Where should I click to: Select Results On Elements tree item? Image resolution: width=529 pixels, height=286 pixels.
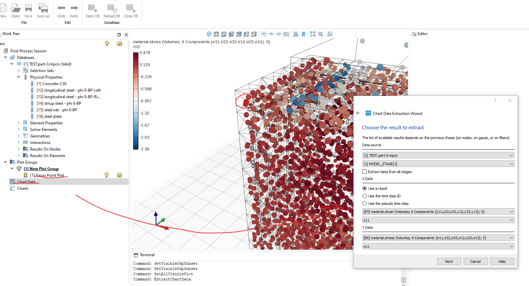[x=48, y=155]
